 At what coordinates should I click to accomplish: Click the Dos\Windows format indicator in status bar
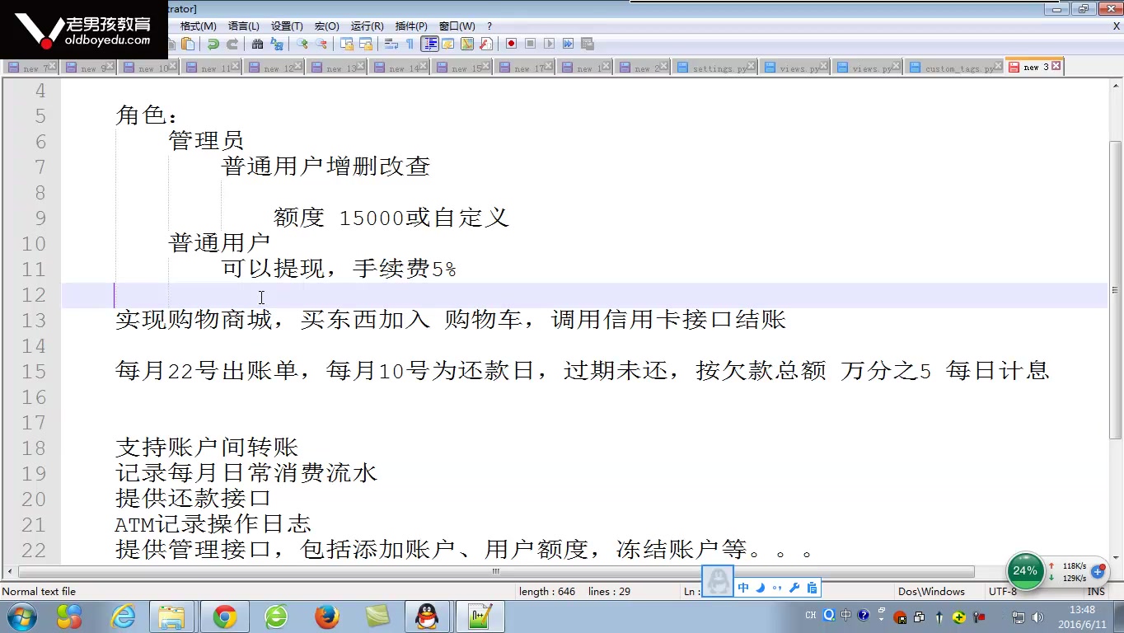coord(931,591)
